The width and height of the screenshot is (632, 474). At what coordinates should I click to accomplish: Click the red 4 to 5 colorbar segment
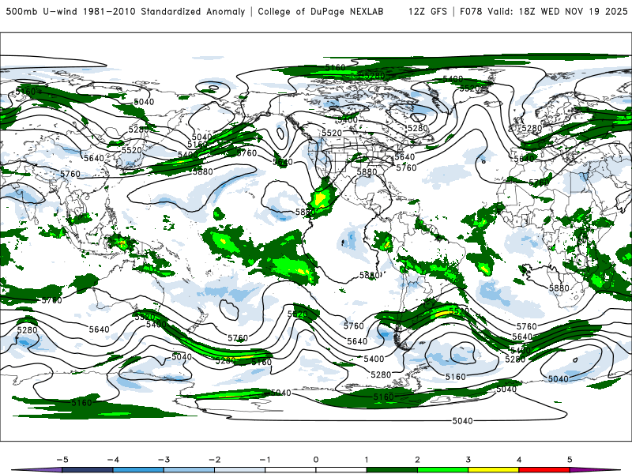(x=544, y=470)
